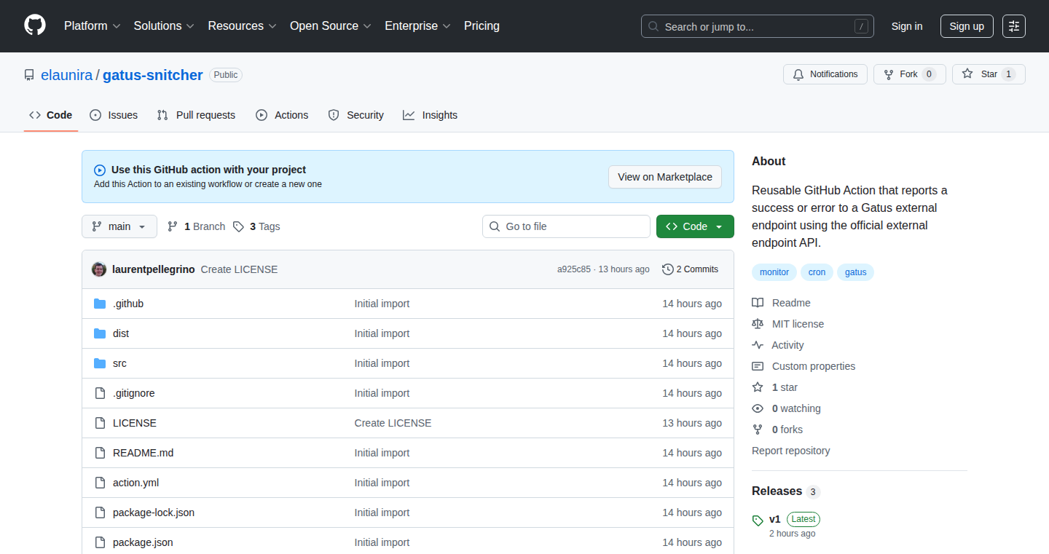Star the repository with Star button

[989, 74]
